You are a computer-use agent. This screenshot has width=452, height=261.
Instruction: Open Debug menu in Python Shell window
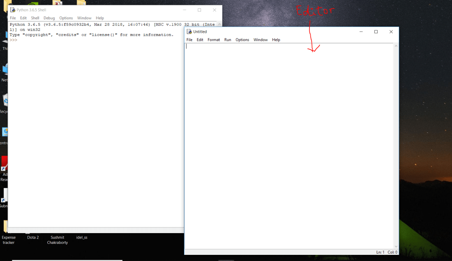point(49,18)
